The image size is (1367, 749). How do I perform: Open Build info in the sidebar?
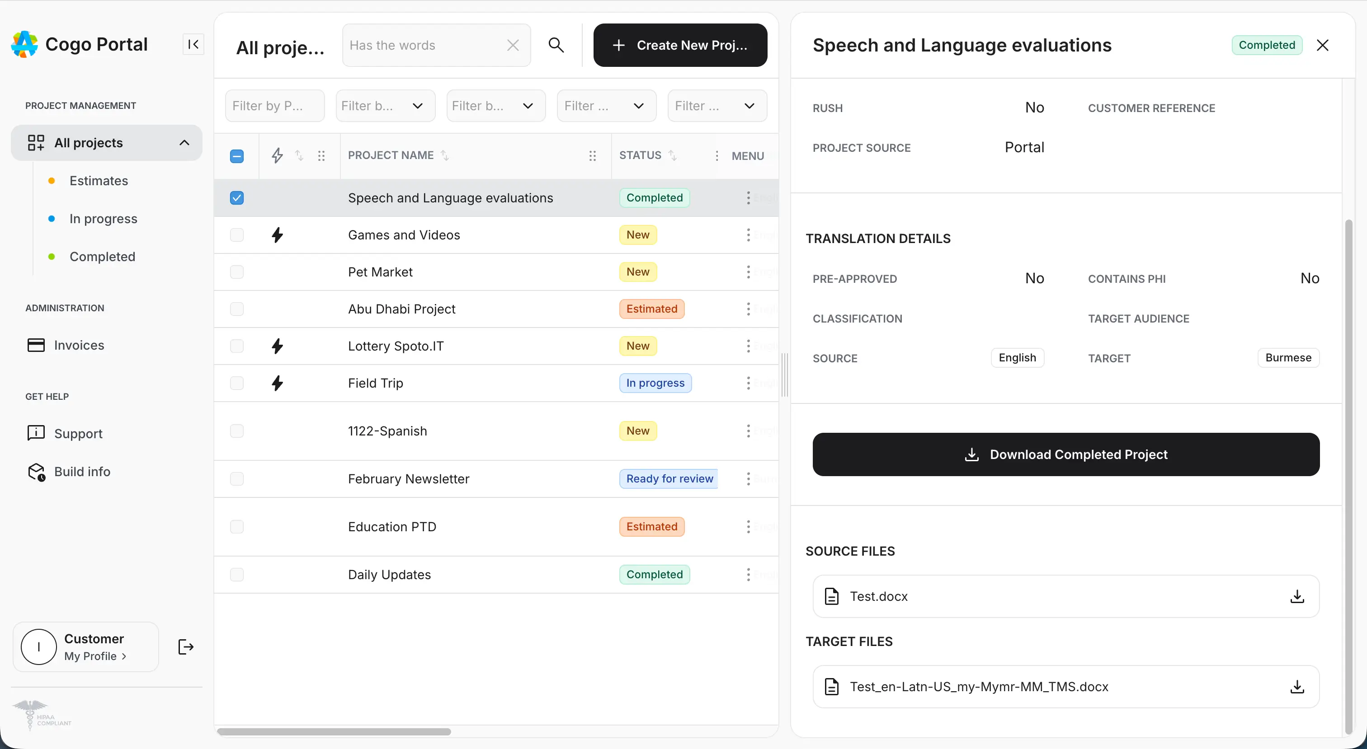click(82, 472)
